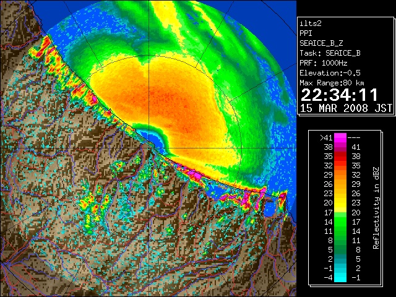Image resolution: width=396 pixels, height=297 pixels.
Task: Click the 'Elevation:-0.5' text
Action: (x=330, y=73)
